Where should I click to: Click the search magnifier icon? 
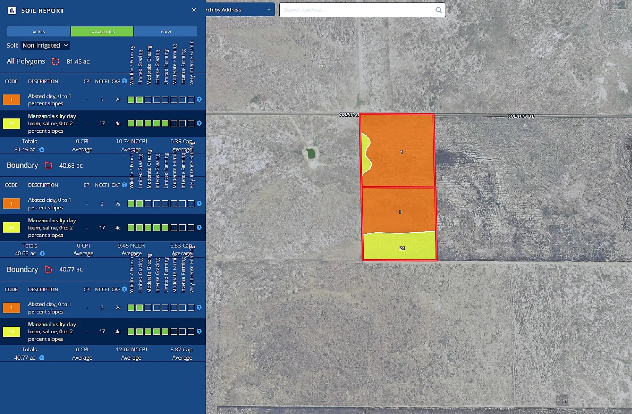point(438,10)
